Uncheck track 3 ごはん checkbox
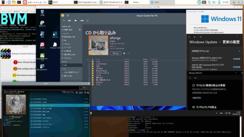 point(93,66)
